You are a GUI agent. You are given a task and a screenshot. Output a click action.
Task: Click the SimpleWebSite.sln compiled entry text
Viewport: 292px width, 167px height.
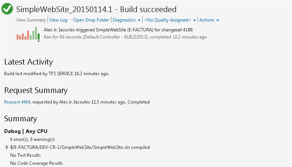(80, 147)
